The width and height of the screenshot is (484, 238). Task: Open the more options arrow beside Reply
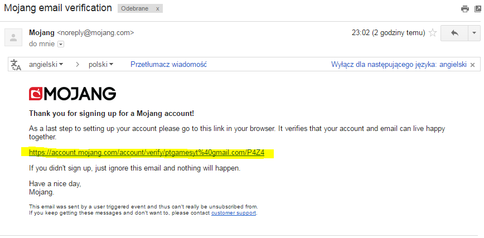click(475, 33)
